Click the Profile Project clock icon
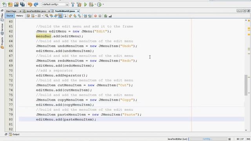Viewport: 251px width, 141px height. [99, 4]
